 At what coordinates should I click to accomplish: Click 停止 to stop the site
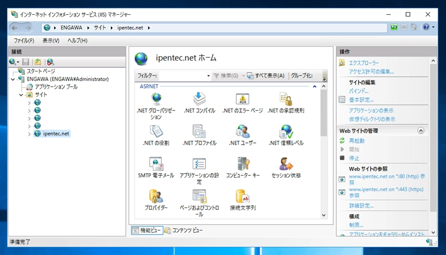point(354,158)
